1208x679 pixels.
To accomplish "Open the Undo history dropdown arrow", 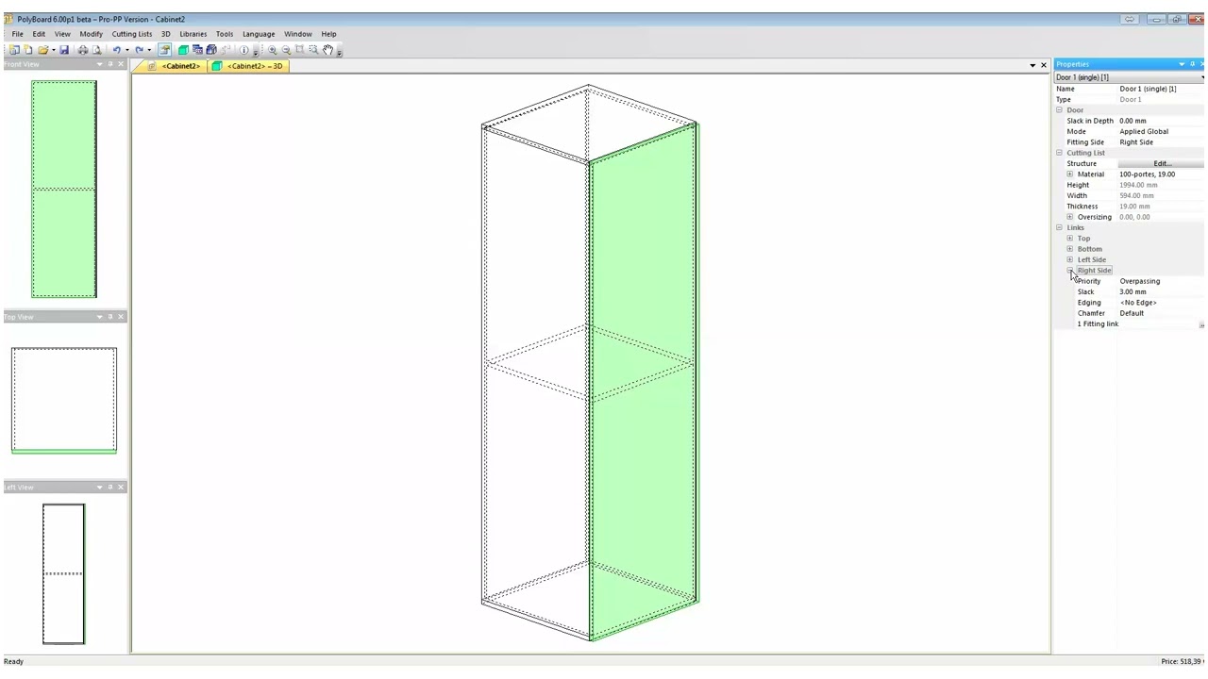I will pyautogui.click(x=127, y=50).
